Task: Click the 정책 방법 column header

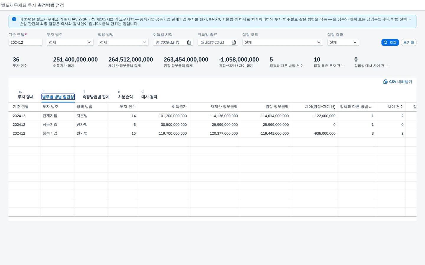Action: (x=91, y=107)
